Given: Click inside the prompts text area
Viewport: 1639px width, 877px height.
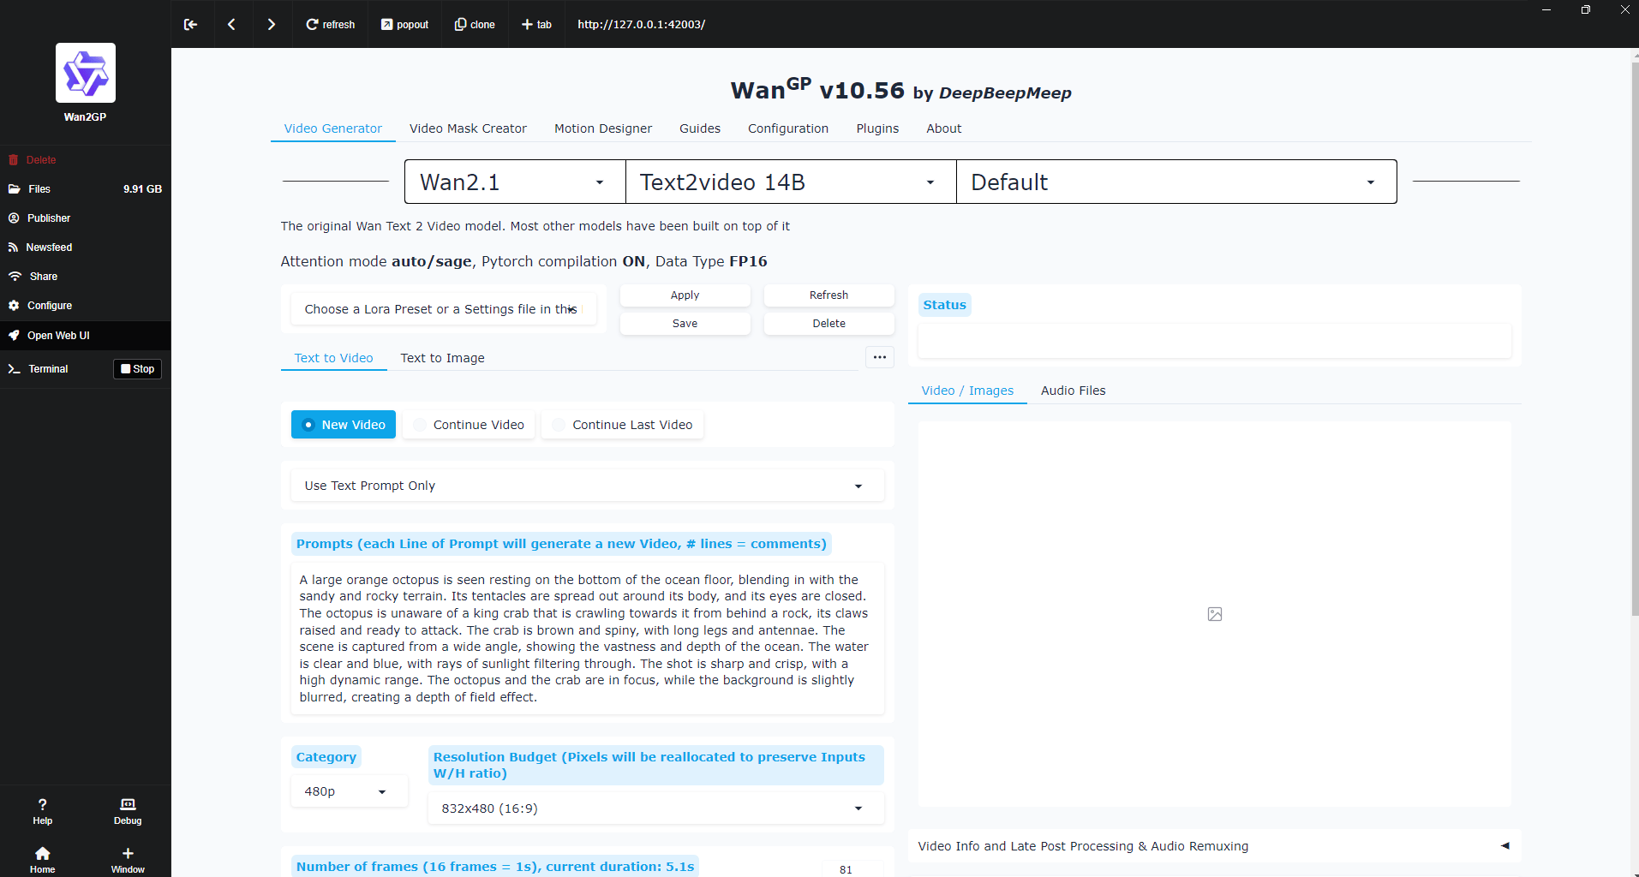Looking at the screenshot, I should (588, 638).
